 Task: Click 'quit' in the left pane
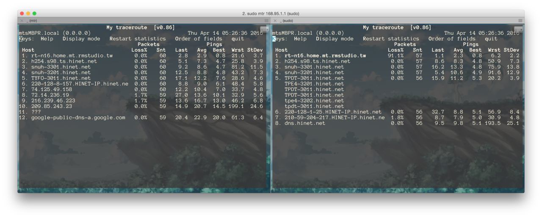[x=238, y=39]
